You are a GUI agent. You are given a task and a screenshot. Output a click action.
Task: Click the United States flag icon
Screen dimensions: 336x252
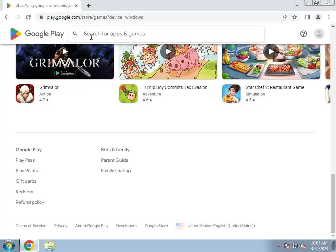180,226
